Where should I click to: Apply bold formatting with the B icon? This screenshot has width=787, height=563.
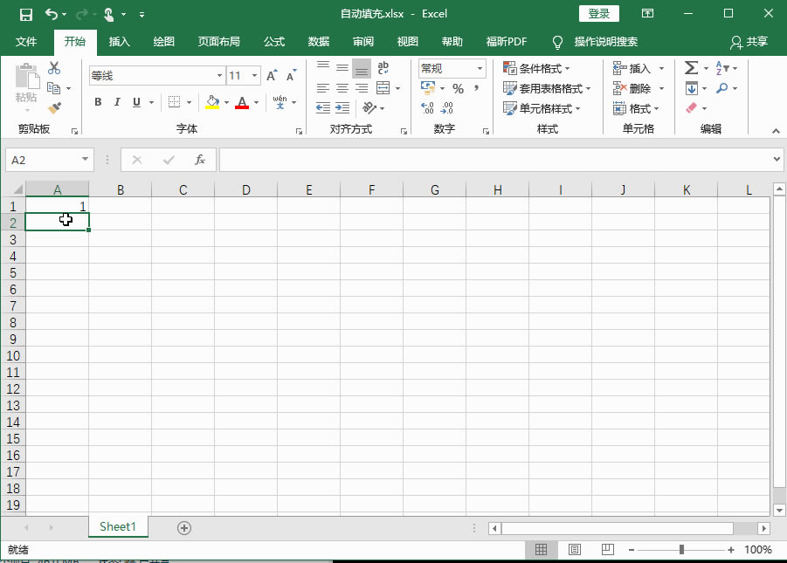pos(98,102)
